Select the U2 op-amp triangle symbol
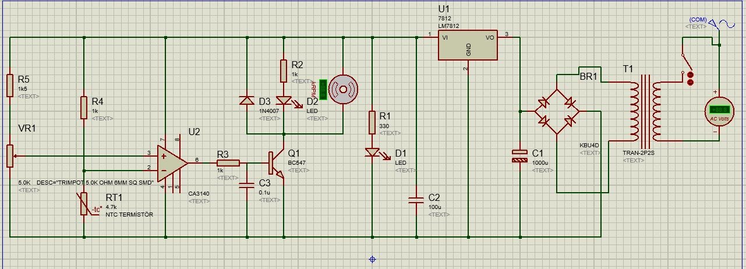746x269 pixels. pyautogui.click(x=172, y=162)
